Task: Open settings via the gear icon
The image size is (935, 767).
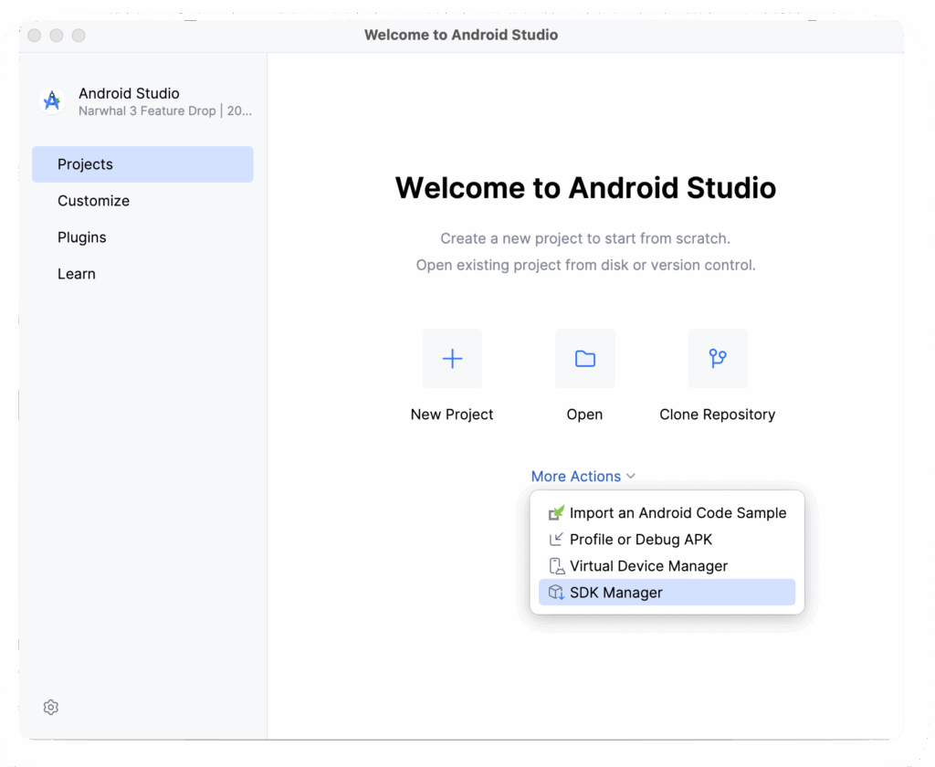Action: point(51,707)
